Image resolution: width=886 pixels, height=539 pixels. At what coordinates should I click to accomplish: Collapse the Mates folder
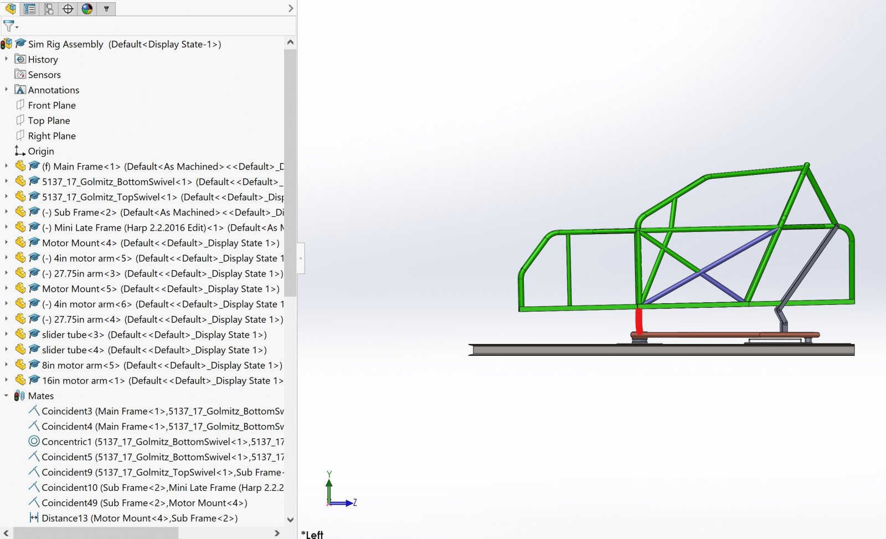[x=6, y=395]
